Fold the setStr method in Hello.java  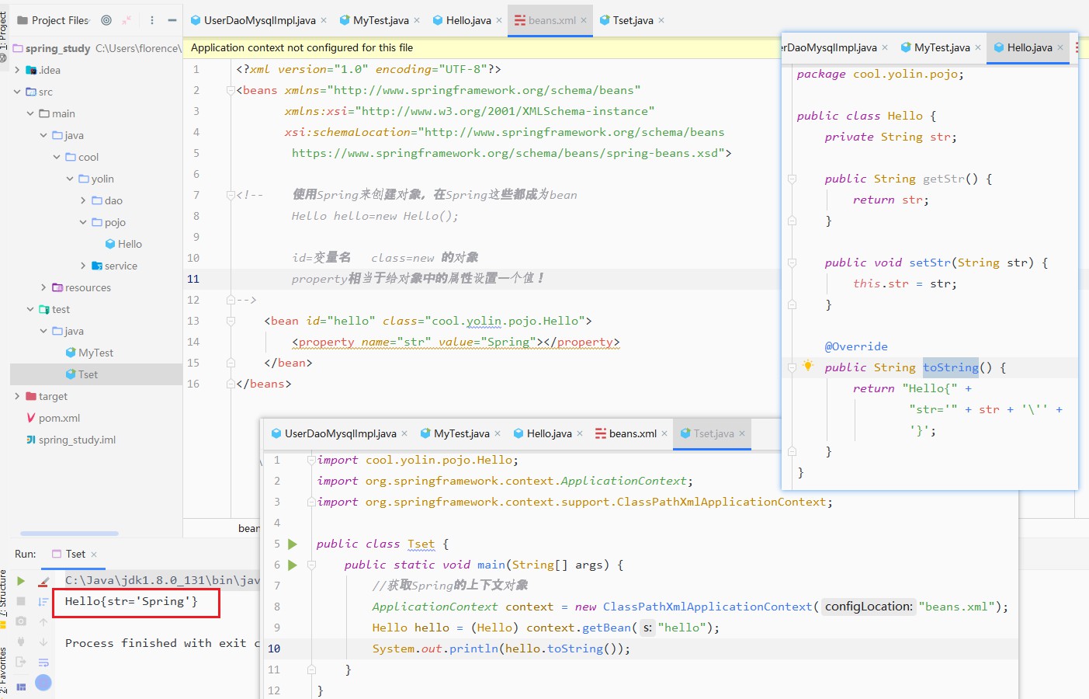pyautogui.click(x=792, y=263)
